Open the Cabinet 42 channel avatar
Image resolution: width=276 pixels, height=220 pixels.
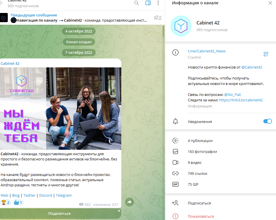tap(181, 26)
